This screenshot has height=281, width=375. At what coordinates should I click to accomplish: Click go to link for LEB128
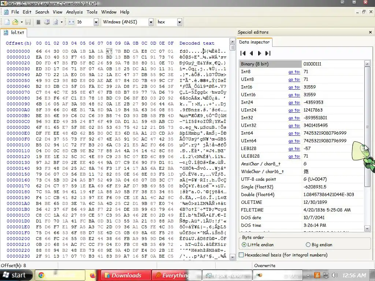click(294, 149)
